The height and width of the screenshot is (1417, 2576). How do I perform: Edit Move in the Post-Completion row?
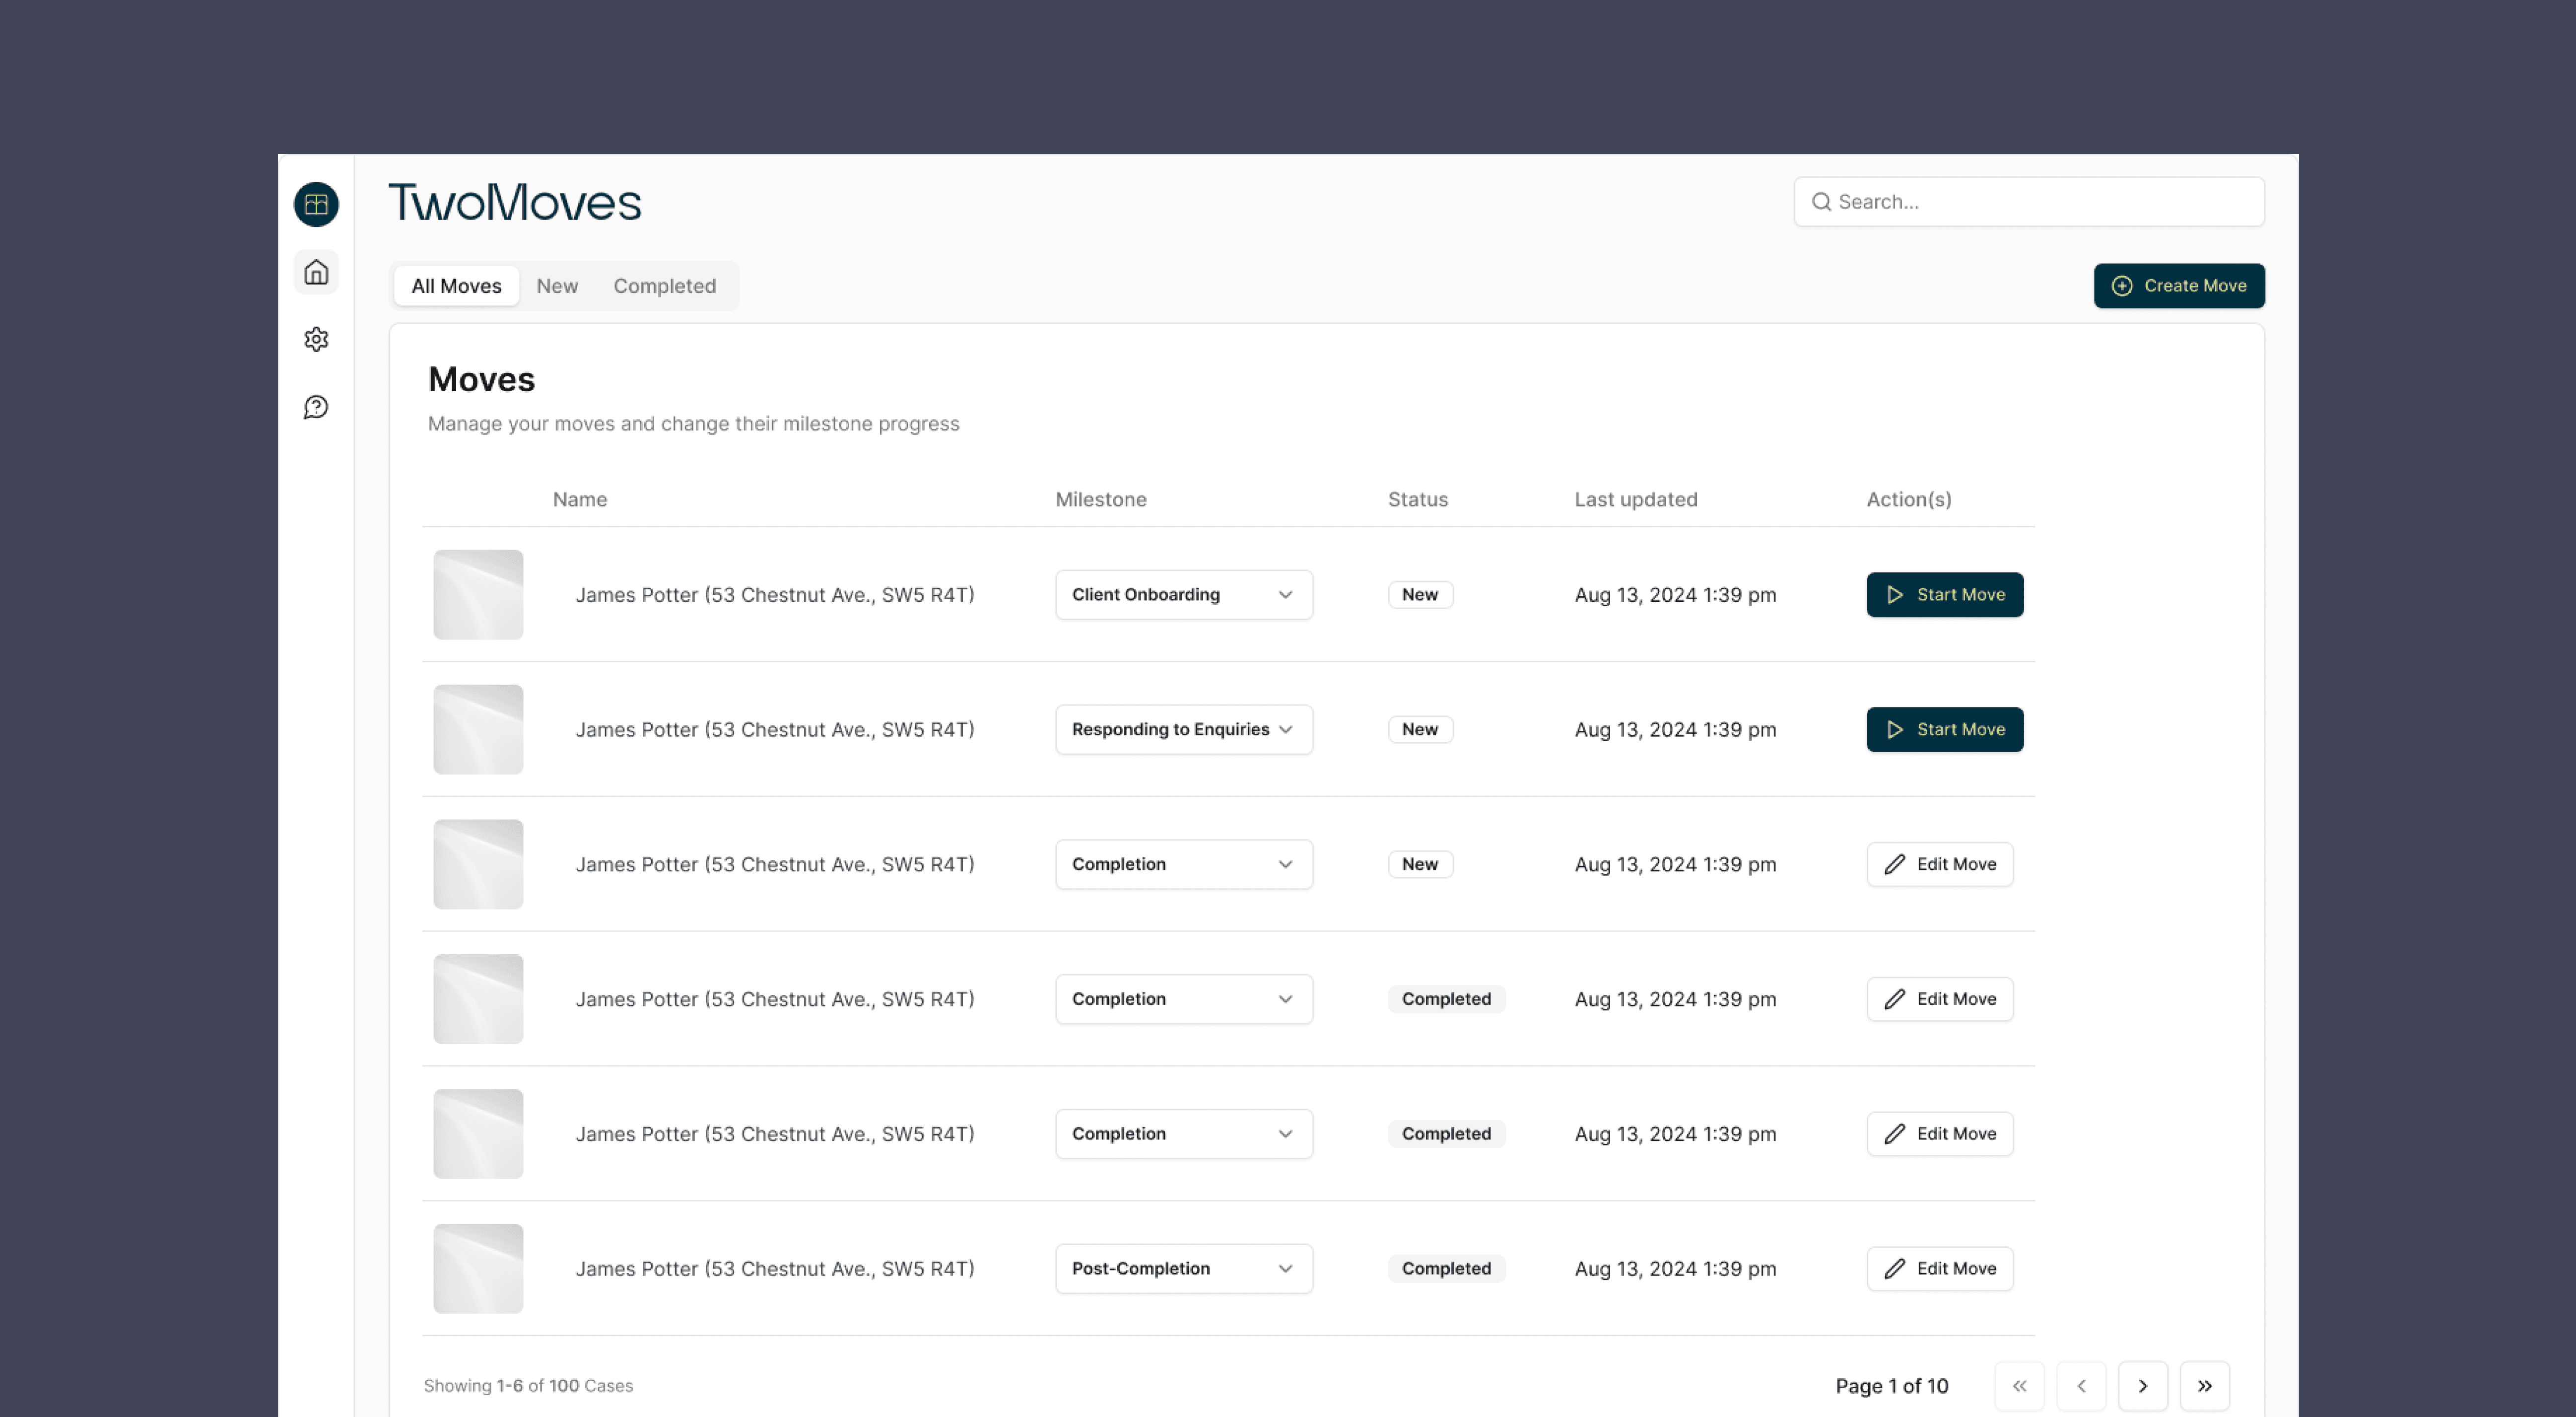tap(1940, 1269)
